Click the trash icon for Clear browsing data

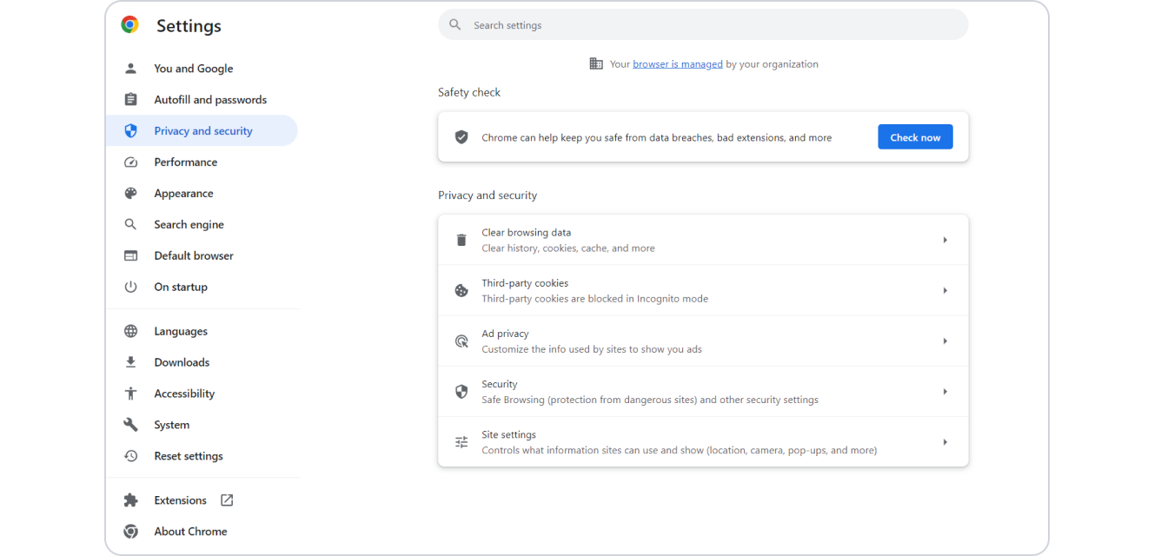point(461,239)
